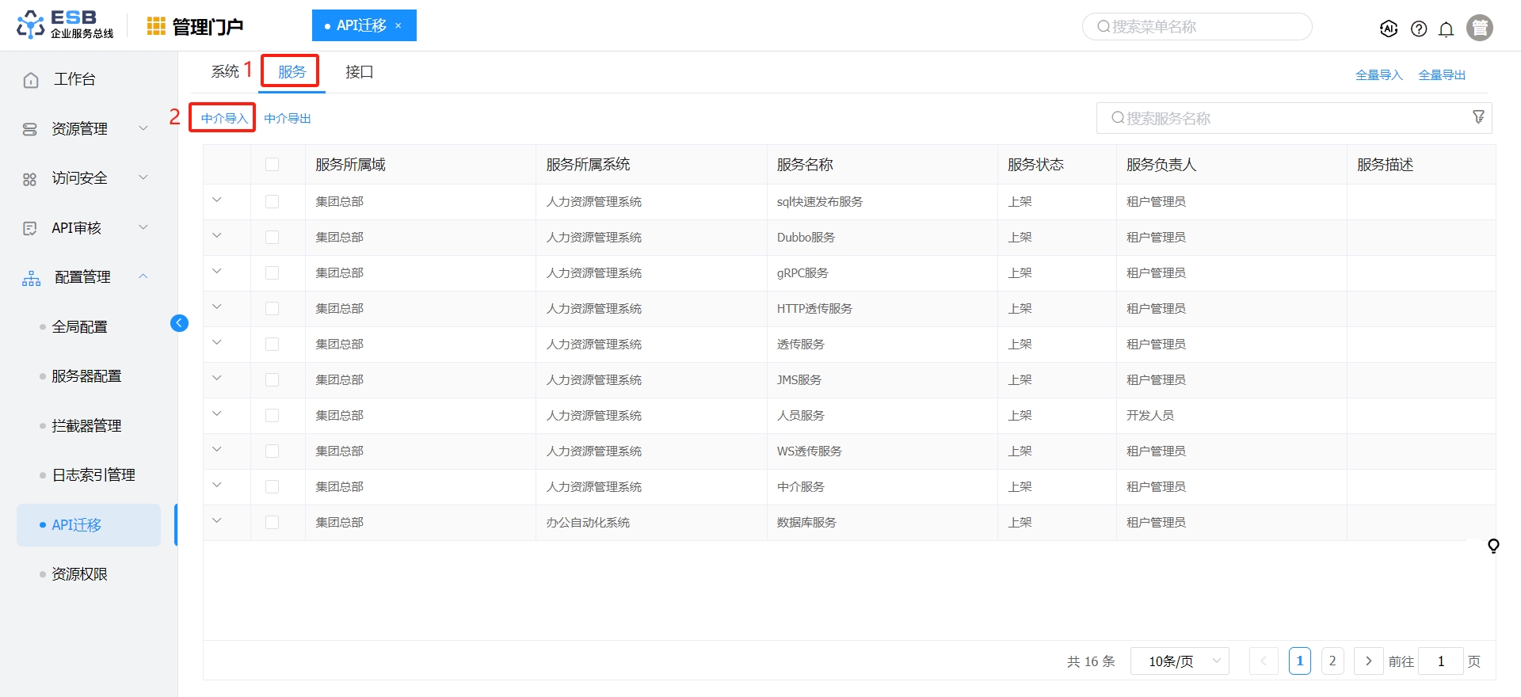The image size is (1521, 697).
Task: Open the notifications bell icon
Action: [x=1446, y=29]
